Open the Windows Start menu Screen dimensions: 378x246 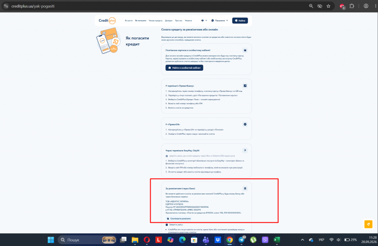point(51,240)
